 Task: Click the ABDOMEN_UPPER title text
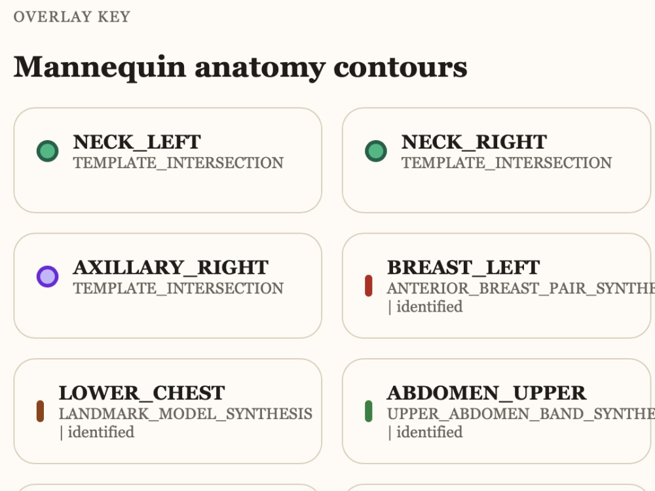(x=487, y=393)
